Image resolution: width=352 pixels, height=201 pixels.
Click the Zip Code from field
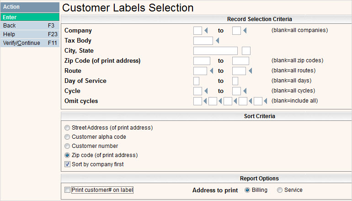202,61
